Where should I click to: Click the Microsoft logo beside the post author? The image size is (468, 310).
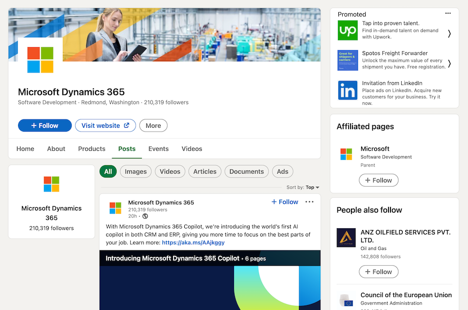pos(115,208)
